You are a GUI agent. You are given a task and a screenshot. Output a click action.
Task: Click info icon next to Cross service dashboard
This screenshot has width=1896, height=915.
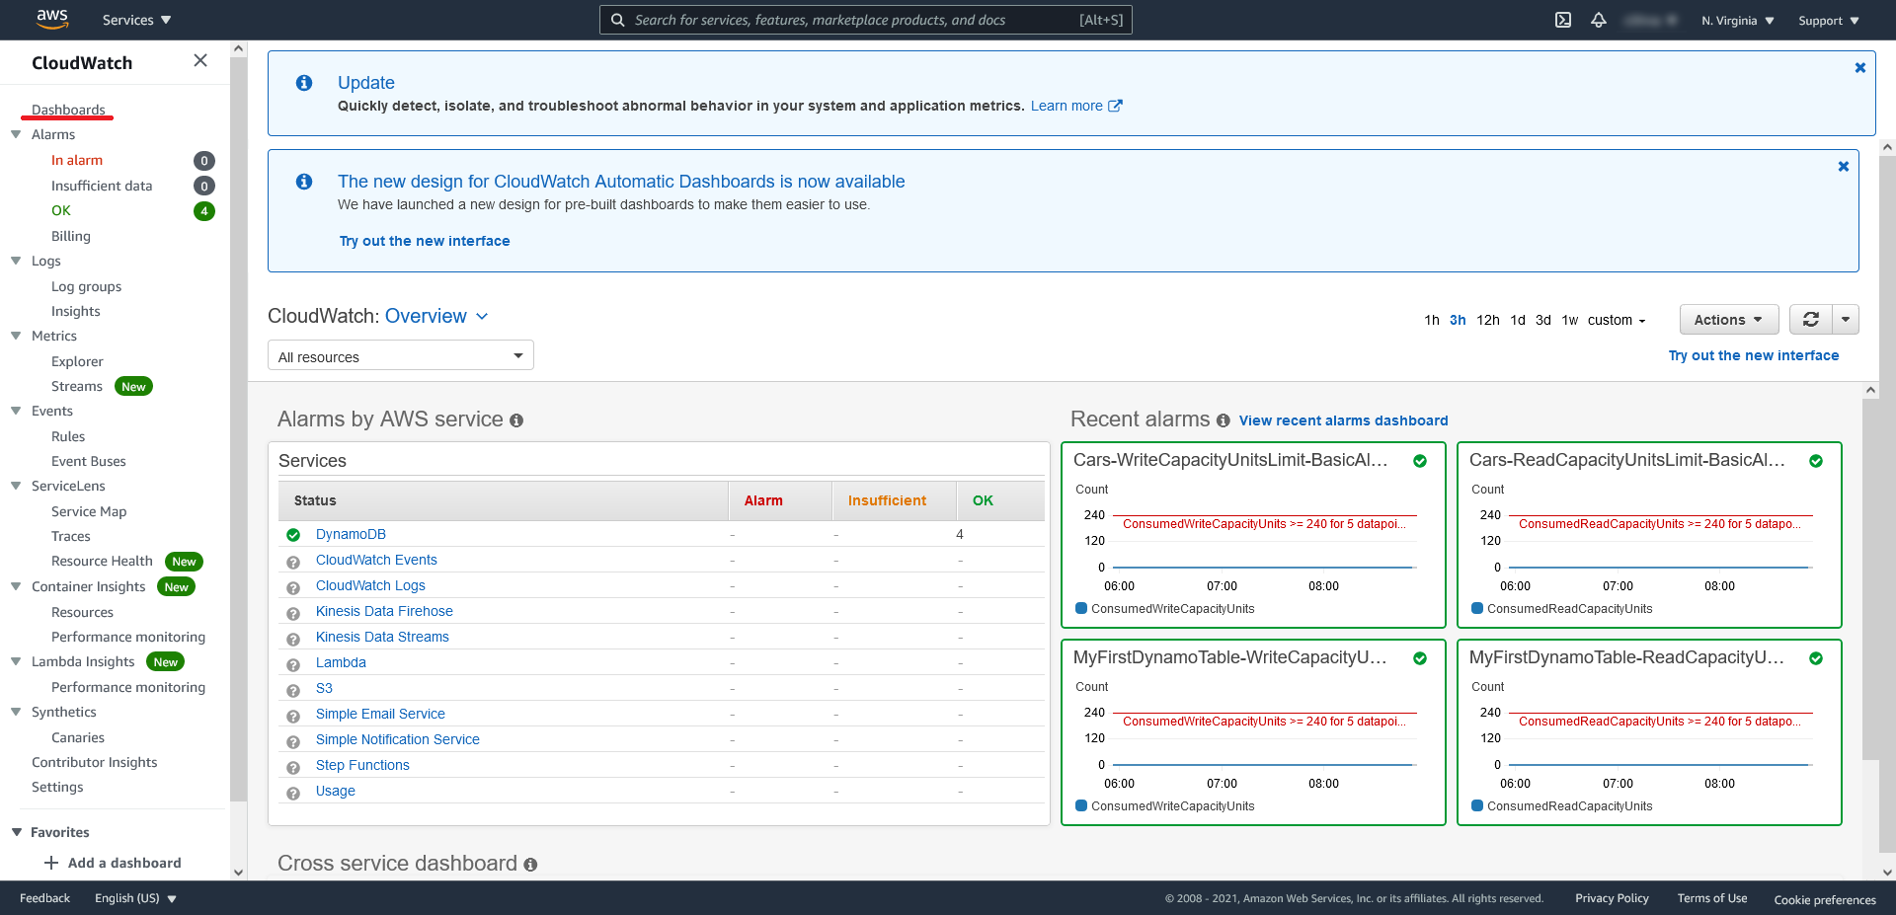530,865
